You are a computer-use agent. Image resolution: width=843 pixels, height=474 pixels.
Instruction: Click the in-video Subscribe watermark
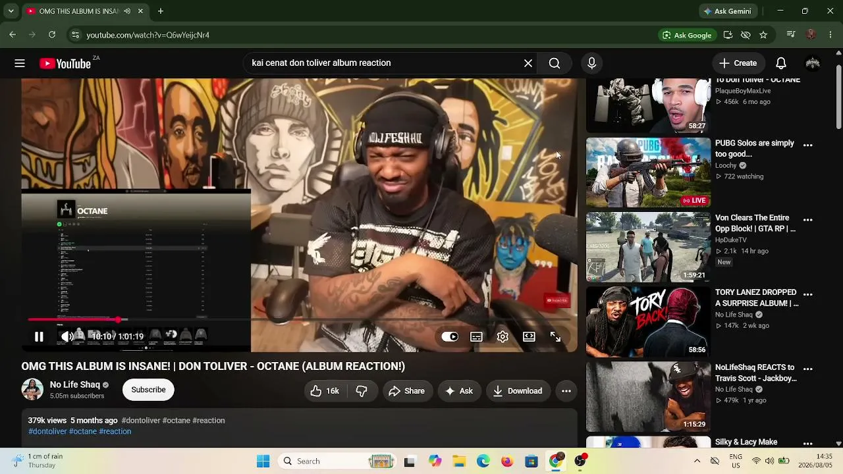pyautogui.click(x=557, y=301)
